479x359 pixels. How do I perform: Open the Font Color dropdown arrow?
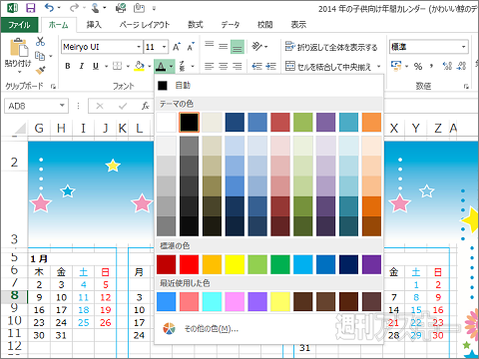click(x=171, y=67)
